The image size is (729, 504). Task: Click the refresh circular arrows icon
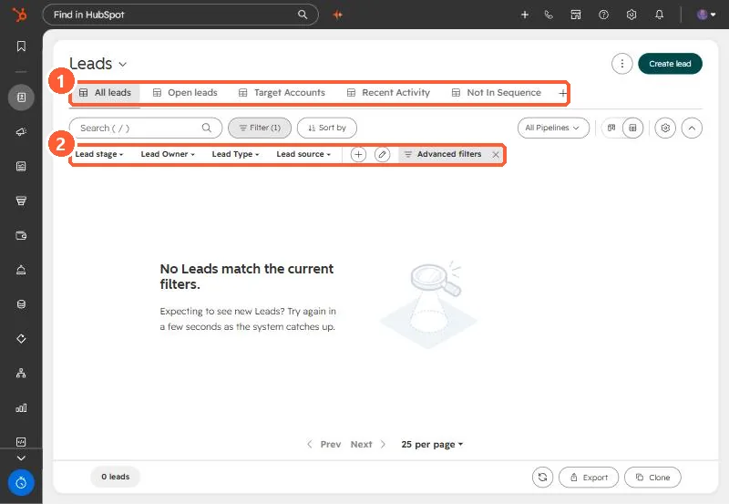542,477
